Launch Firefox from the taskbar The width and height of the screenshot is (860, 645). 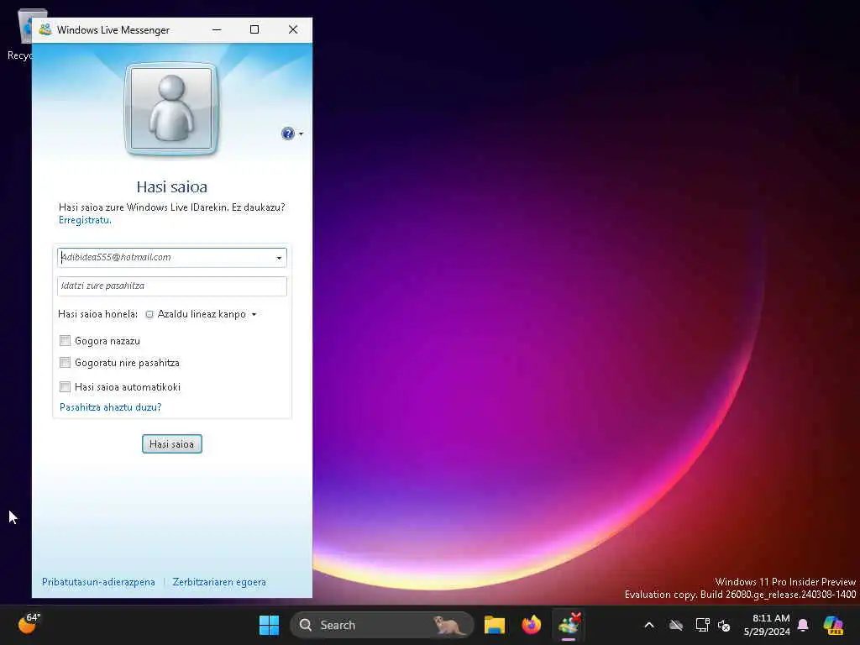tap(531, 625)
